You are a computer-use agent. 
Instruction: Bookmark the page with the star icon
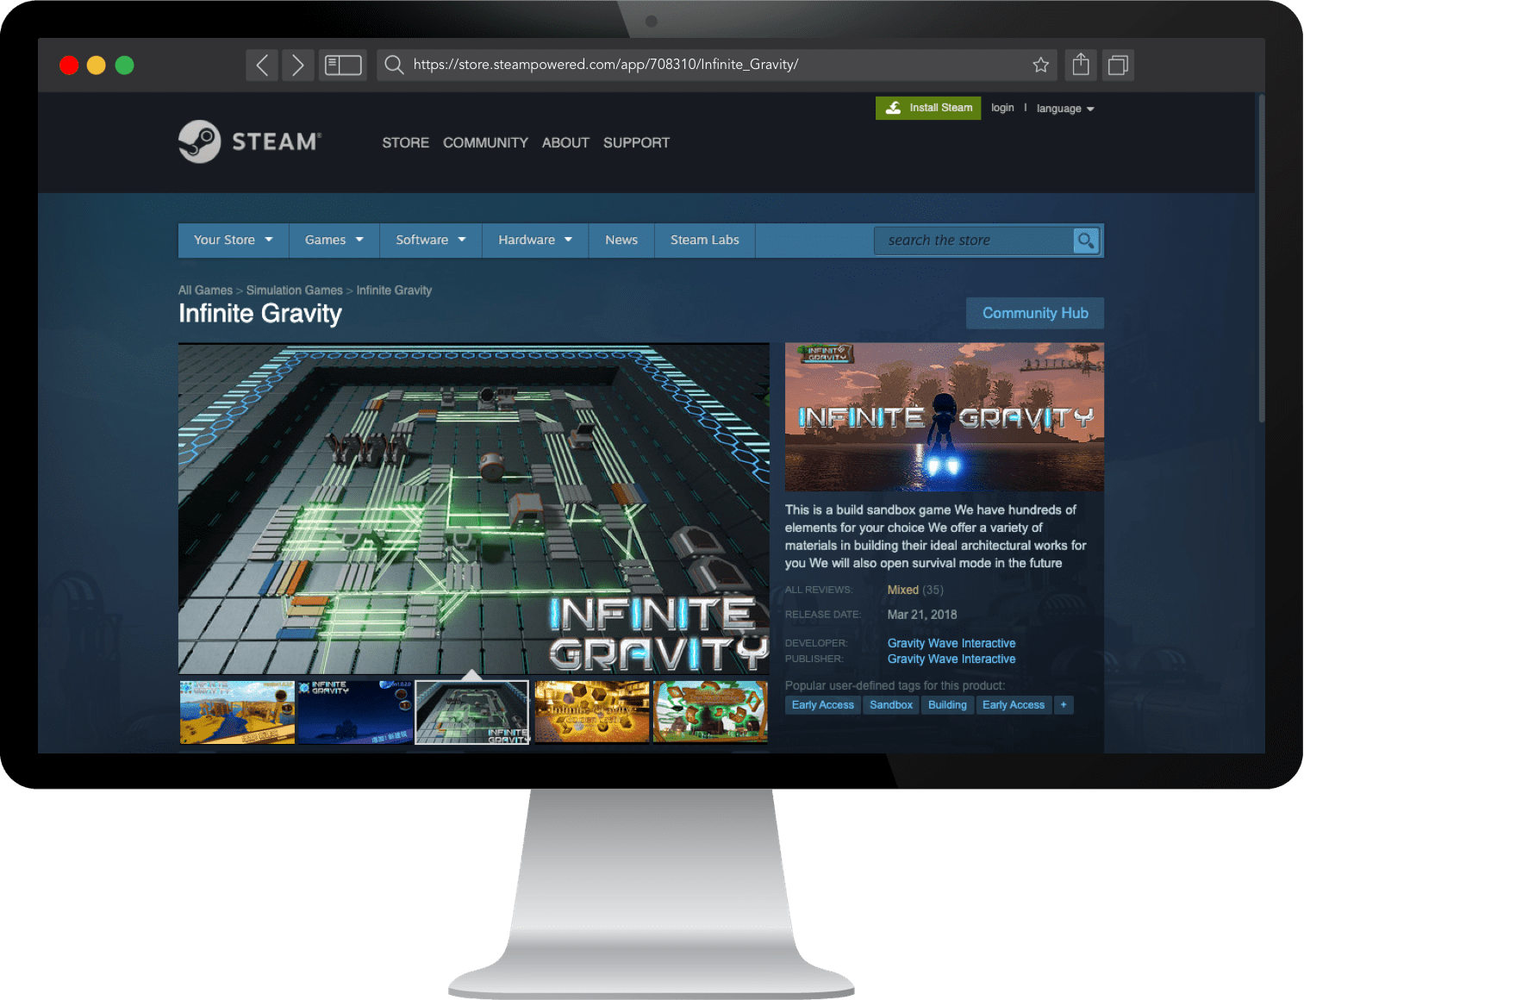[x=1040, y=65]
